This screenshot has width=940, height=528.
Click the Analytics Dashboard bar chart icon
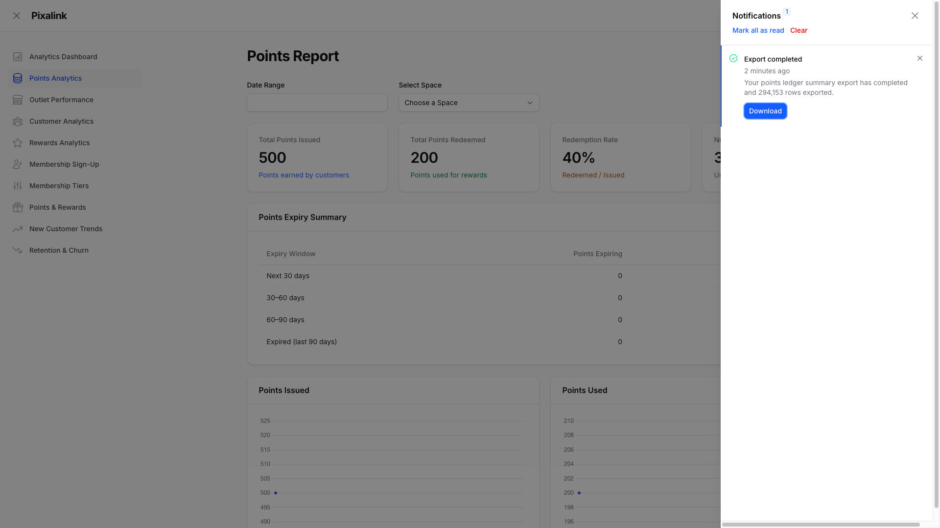(x=18, y=57)
